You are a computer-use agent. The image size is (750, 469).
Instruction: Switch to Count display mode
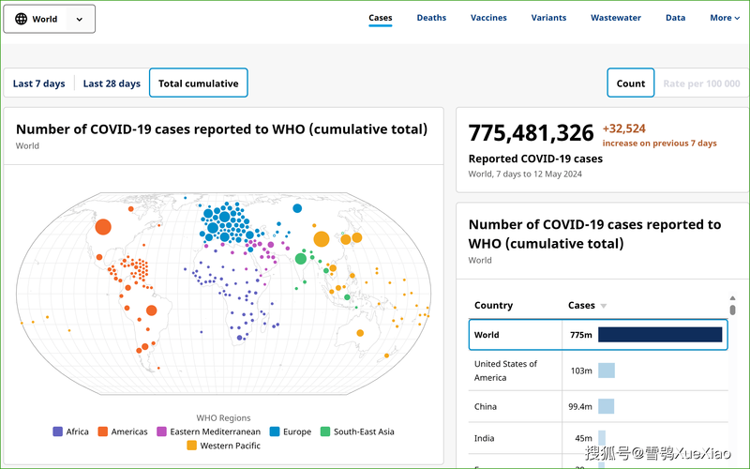630,83
